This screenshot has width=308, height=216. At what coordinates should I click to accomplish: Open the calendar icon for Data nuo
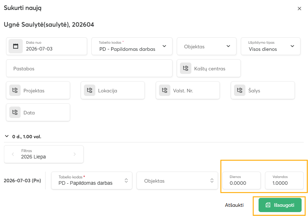16,46
